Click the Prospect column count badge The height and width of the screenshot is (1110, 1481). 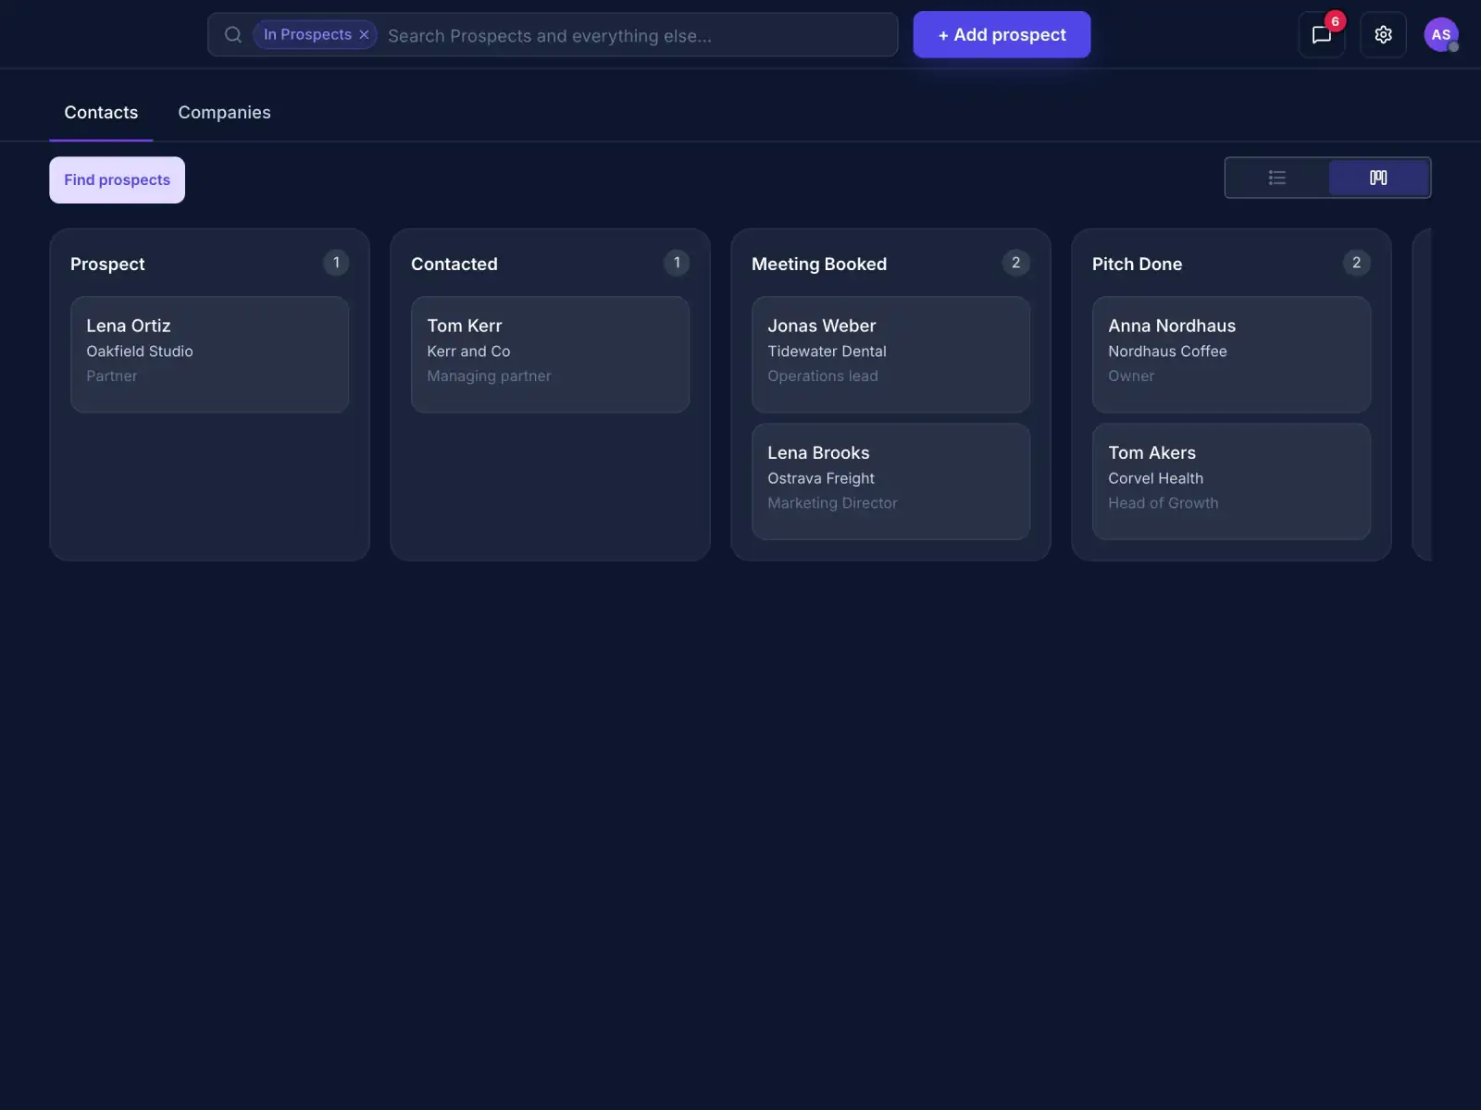click(336, 263)
